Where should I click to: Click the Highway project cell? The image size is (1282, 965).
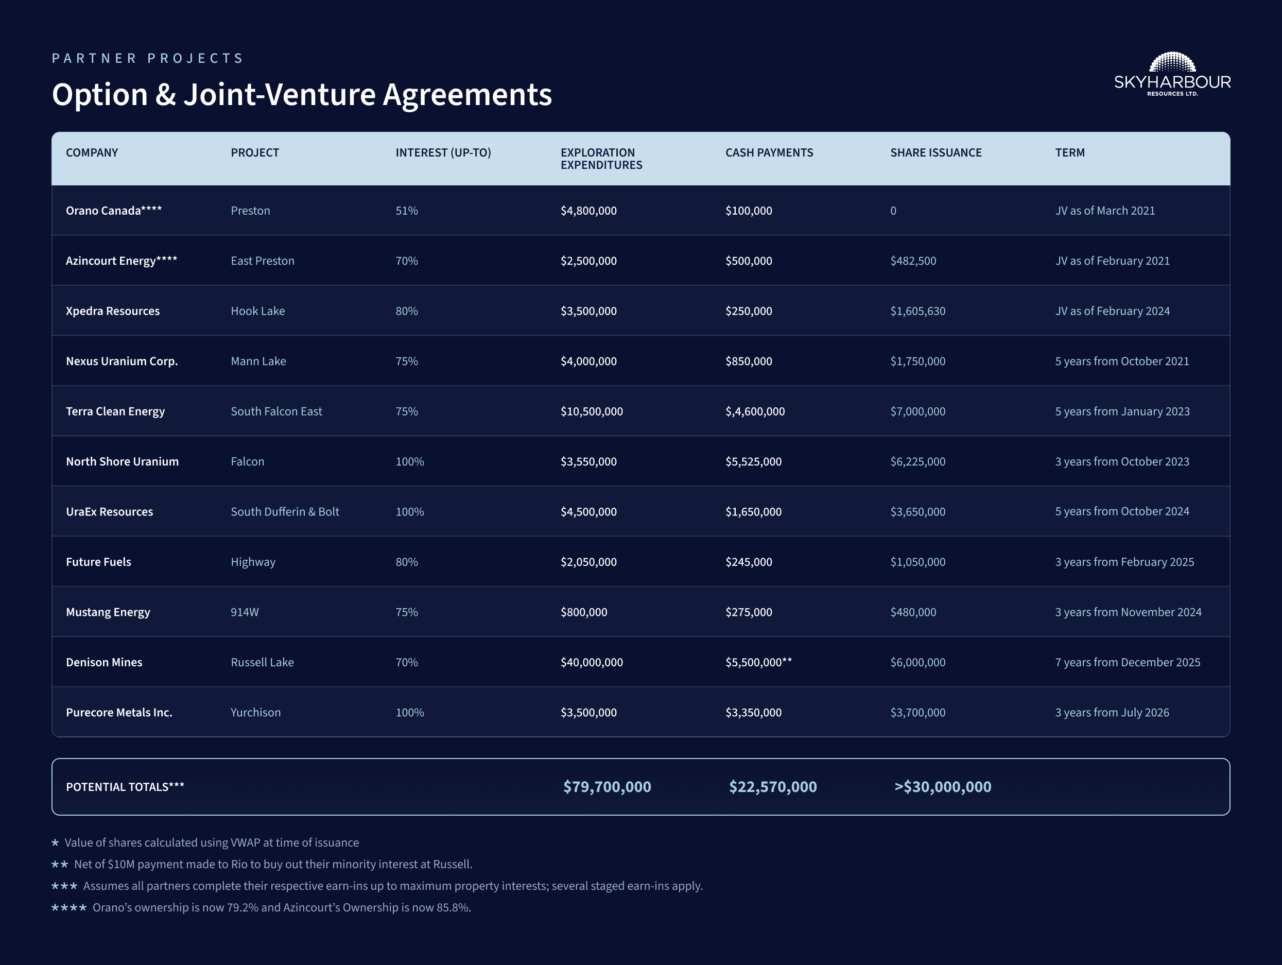(x=253, y=562)
